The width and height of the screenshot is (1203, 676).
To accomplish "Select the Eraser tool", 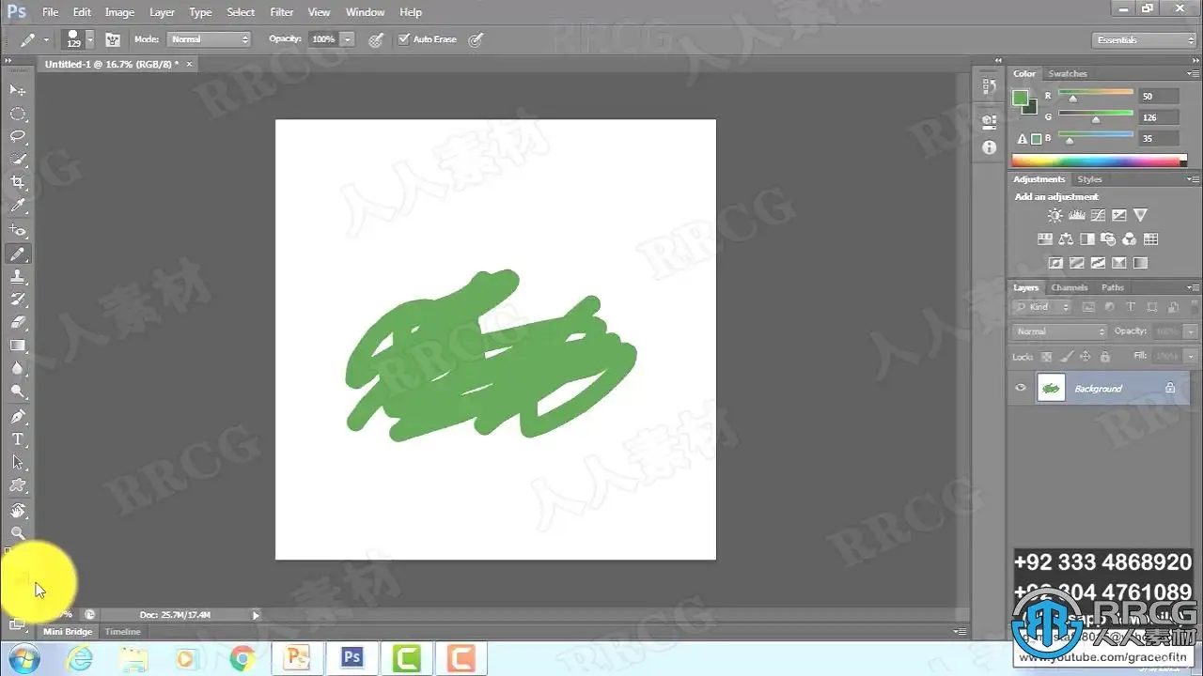I will coord(18,322).
